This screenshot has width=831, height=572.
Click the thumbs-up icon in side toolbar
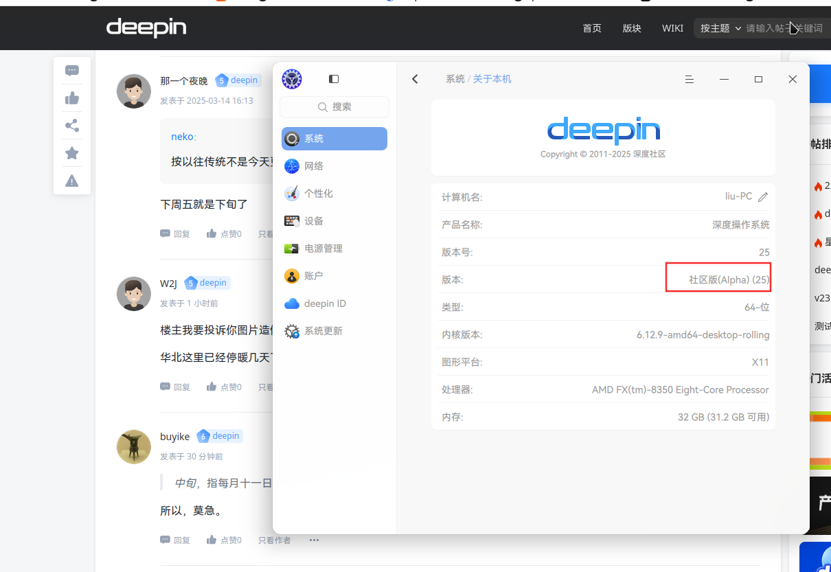pos(72,98)
